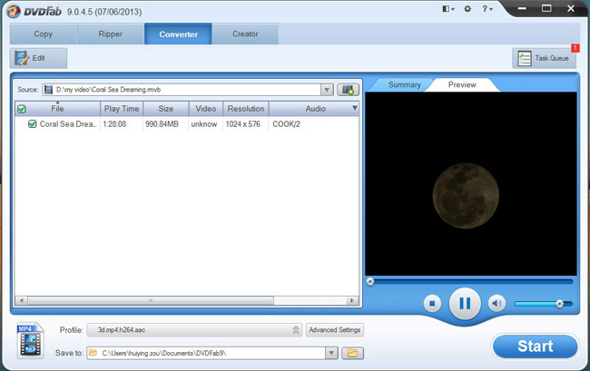Toggle the select-all files checkbox

(22, 109)
